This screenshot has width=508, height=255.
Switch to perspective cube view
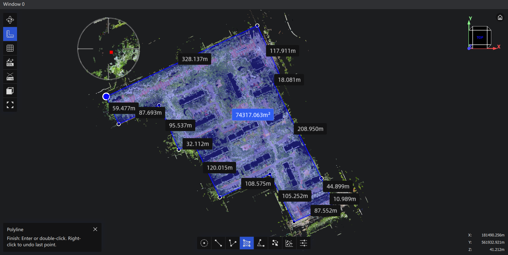coord(10,91)
